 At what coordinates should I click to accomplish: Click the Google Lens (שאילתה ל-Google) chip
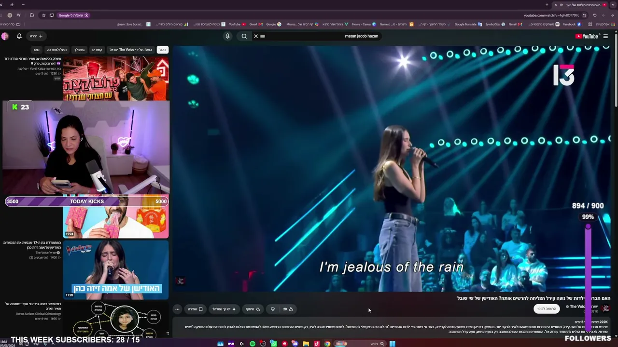point(73,15)
